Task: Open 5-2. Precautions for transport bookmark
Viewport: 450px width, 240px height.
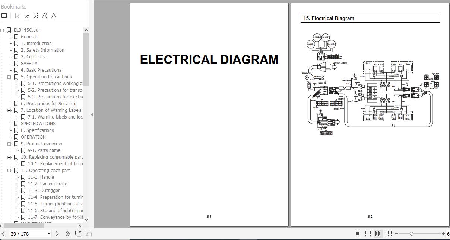Action: tap(56, 90)
